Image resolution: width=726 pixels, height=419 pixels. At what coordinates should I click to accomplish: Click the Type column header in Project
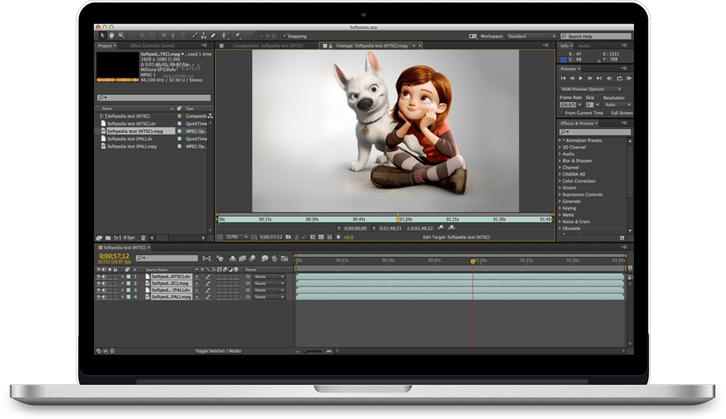[x=190, y=108]
